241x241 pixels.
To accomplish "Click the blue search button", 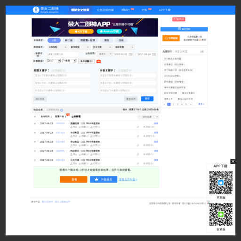I will pos(147,99).
